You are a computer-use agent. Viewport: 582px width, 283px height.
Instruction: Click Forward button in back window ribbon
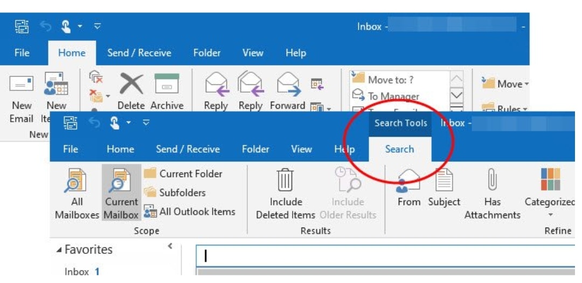(287, 92)
